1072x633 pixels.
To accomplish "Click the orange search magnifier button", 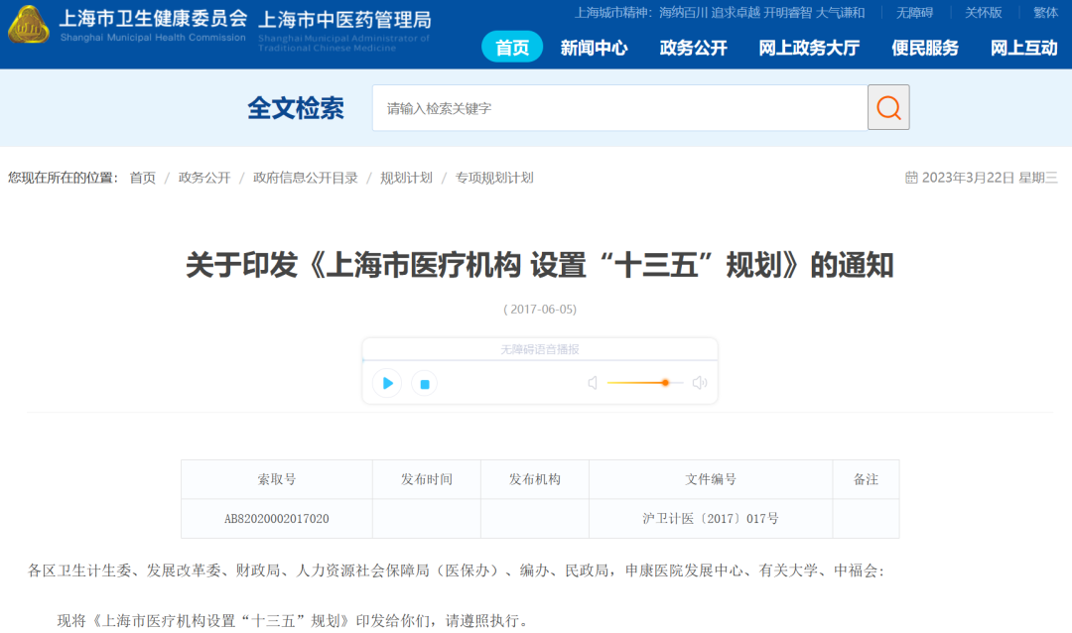I will [888, 107].
